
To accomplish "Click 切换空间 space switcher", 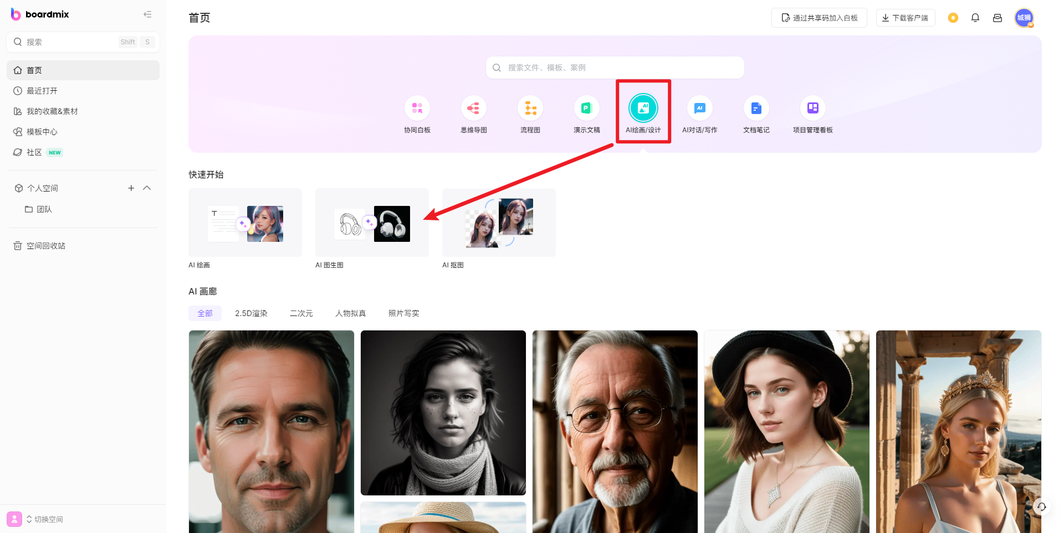I will click(45, 519).
